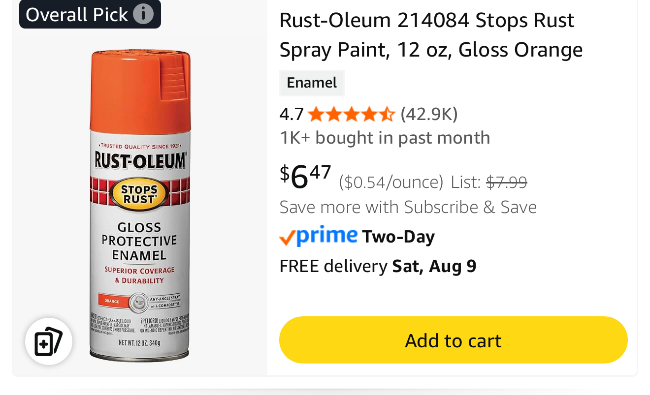Screen dimensions: 650x395
Task: Click the '1K+ bought in past month' text
Action: pos(385,138)
